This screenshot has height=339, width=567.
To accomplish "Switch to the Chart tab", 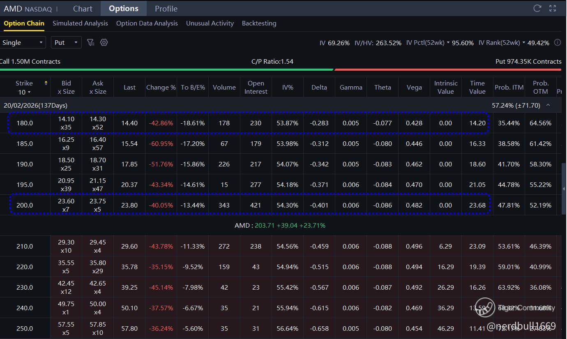I will (x=83, y=9).
